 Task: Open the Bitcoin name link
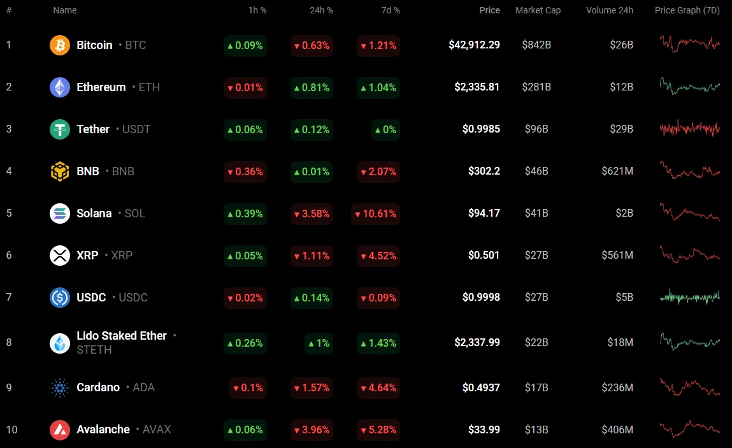click(x=94, y=45)
